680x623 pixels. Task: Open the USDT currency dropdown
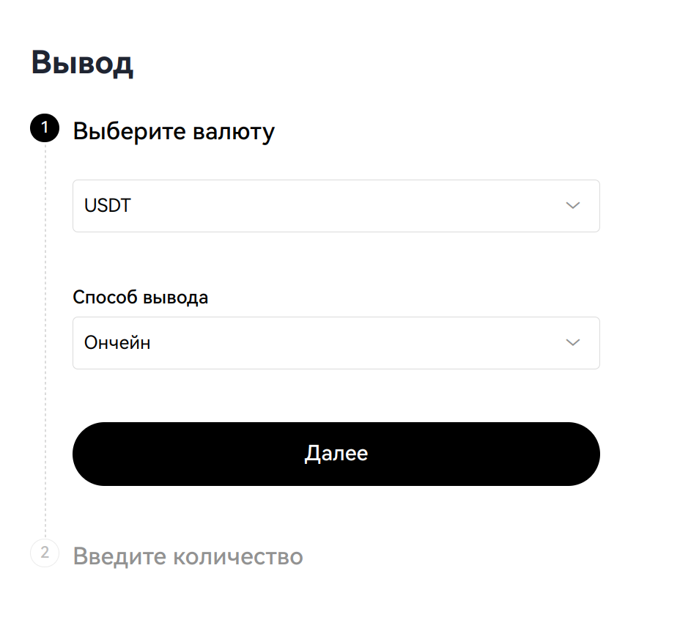(x=336, y=206)
